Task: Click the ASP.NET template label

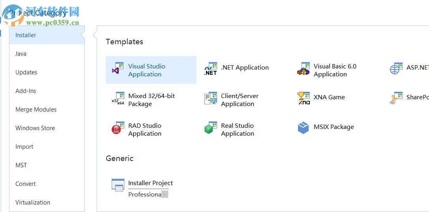Action: click(x=418, y=68)
